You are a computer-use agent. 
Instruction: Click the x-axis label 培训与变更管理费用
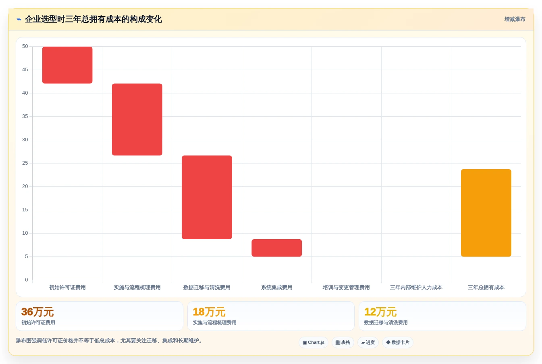pyautogui.click(x=346, y=287)
